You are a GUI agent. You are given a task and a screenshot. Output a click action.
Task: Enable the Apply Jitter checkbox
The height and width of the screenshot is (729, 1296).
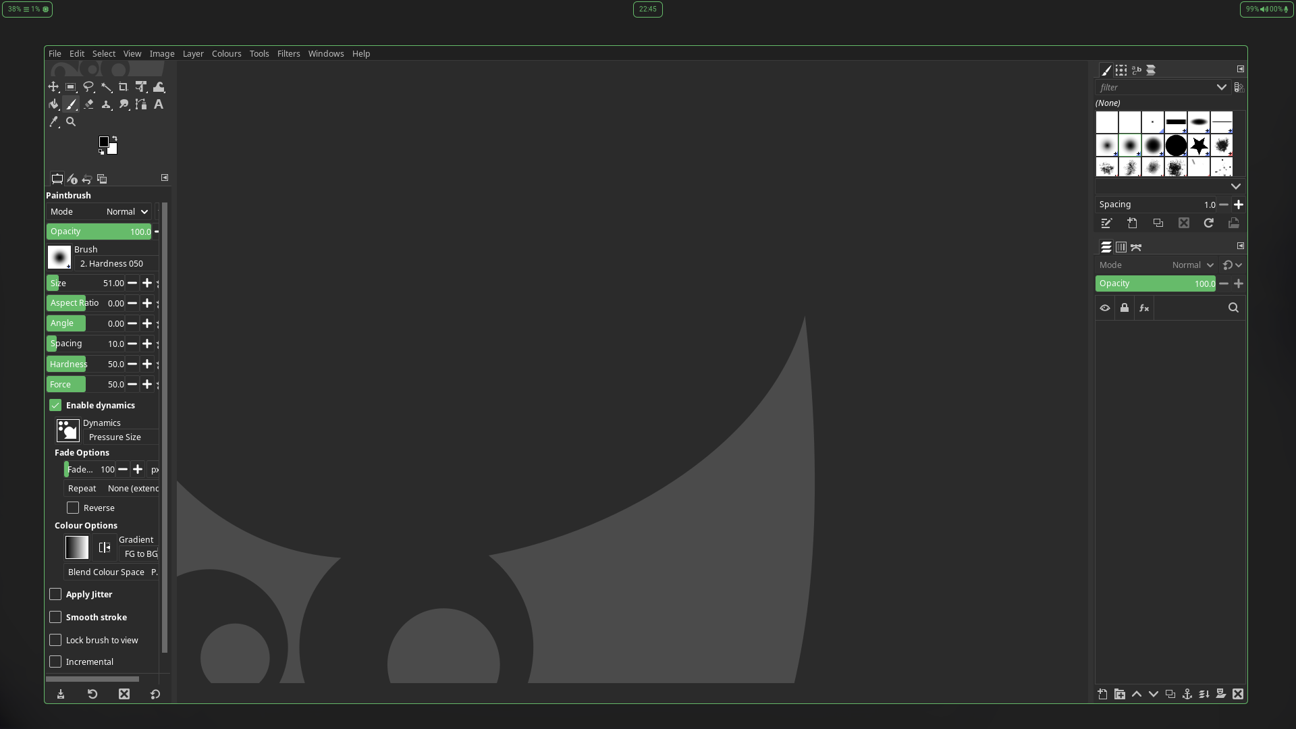(55, 594)
